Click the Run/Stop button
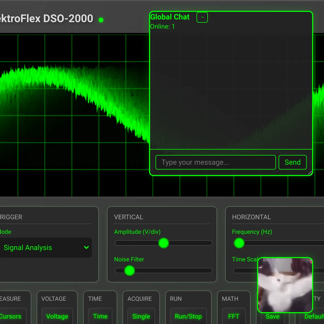 [188, 316]
